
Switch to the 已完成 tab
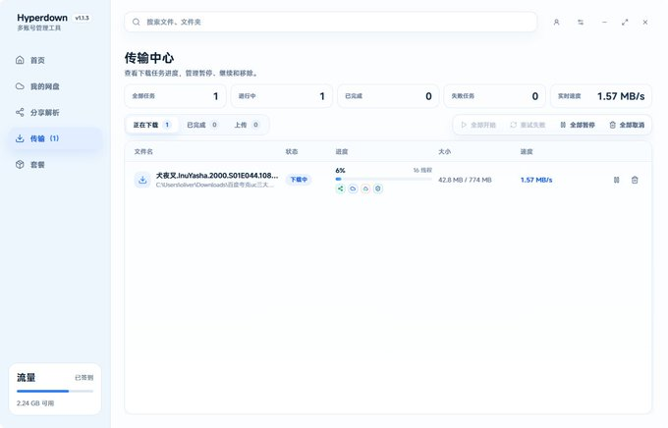point(202,125)
